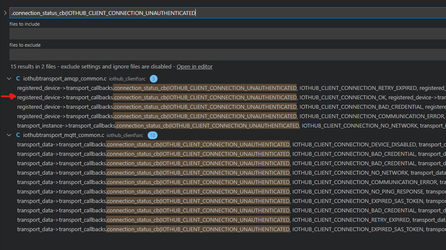Select the NO_PING_RESPONSE match result
The height and width of the screenshot is (250, 446).
(x=172, y=191)
